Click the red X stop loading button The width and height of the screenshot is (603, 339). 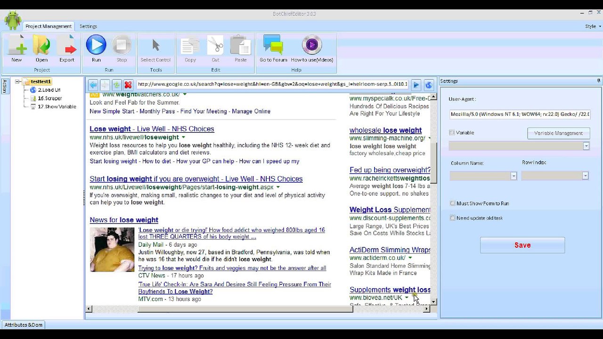[128, 85]
